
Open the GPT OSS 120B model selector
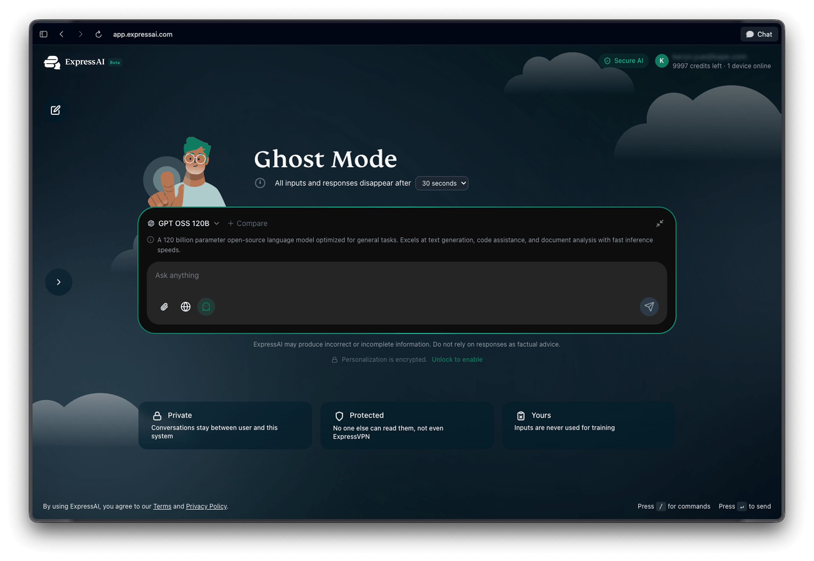coord(184,224)
